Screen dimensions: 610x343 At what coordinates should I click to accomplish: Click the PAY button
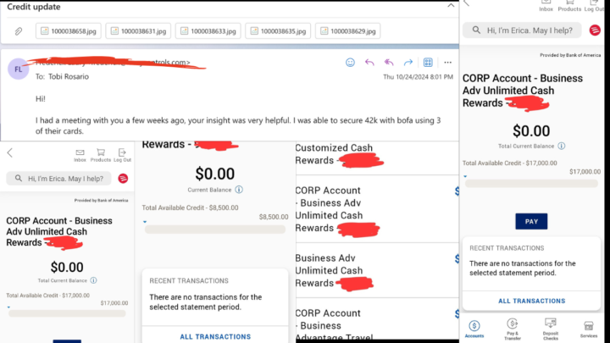[x=531, y=221]
